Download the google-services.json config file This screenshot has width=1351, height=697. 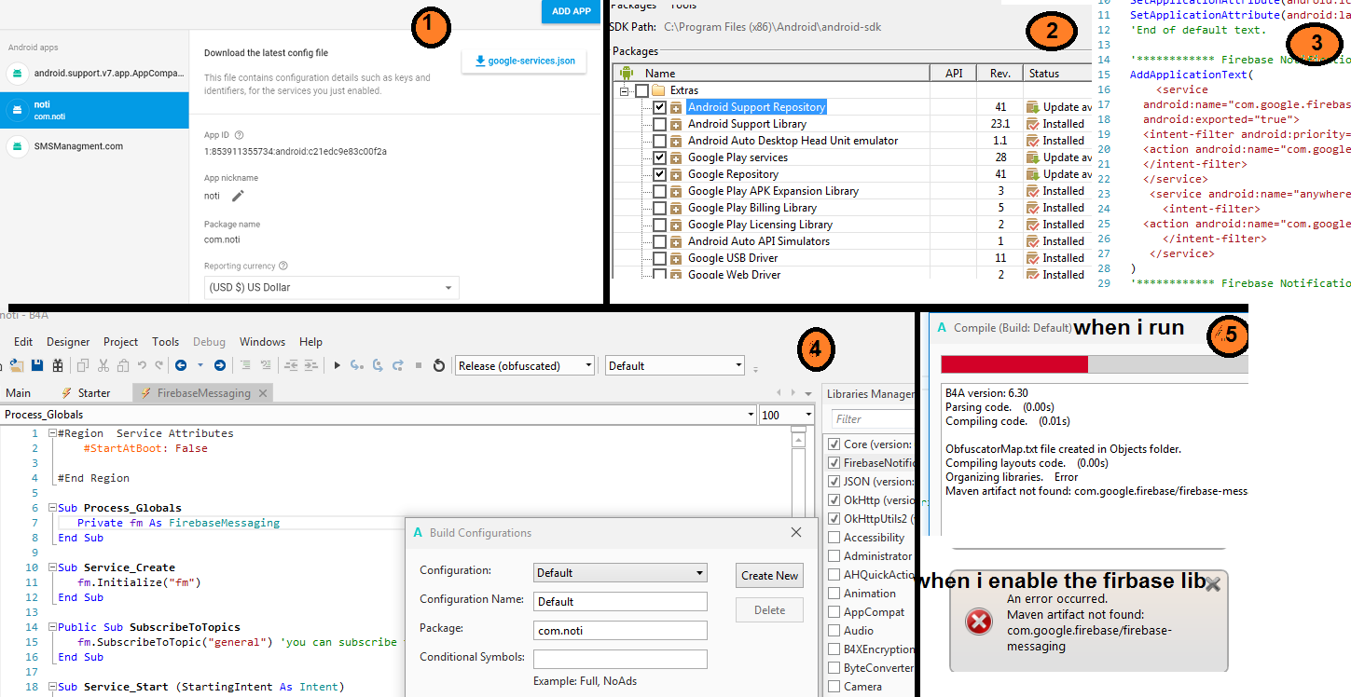[x=525, y=61]
